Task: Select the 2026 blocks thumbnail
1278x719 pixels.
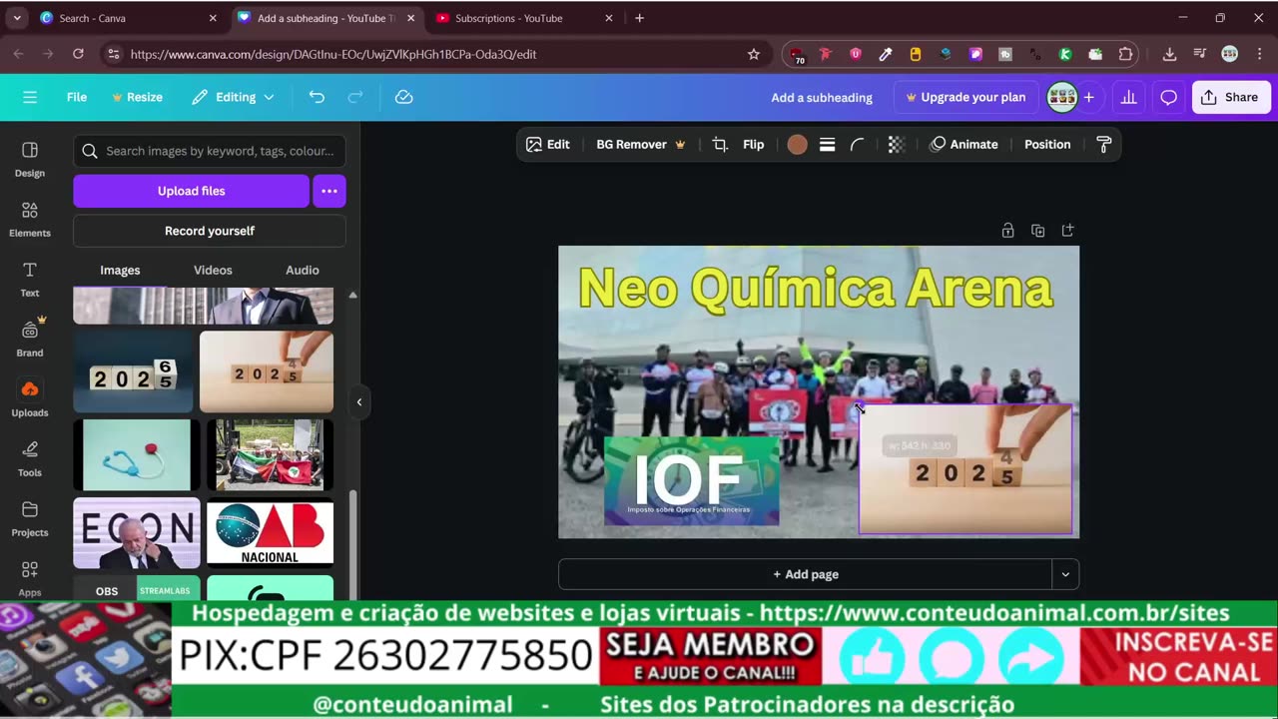Action: 133,371
